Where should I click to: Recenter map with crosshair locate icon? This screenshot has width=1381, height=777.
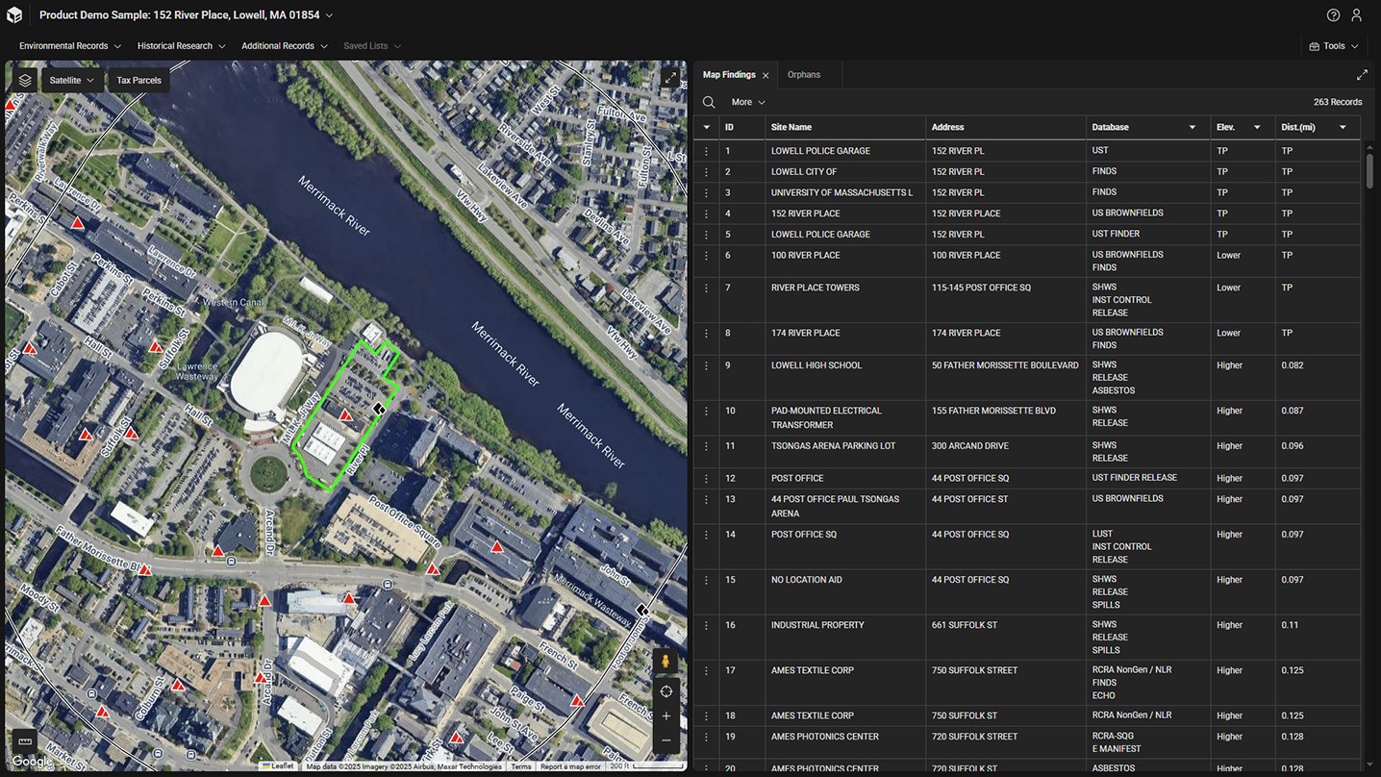[665, 691]
